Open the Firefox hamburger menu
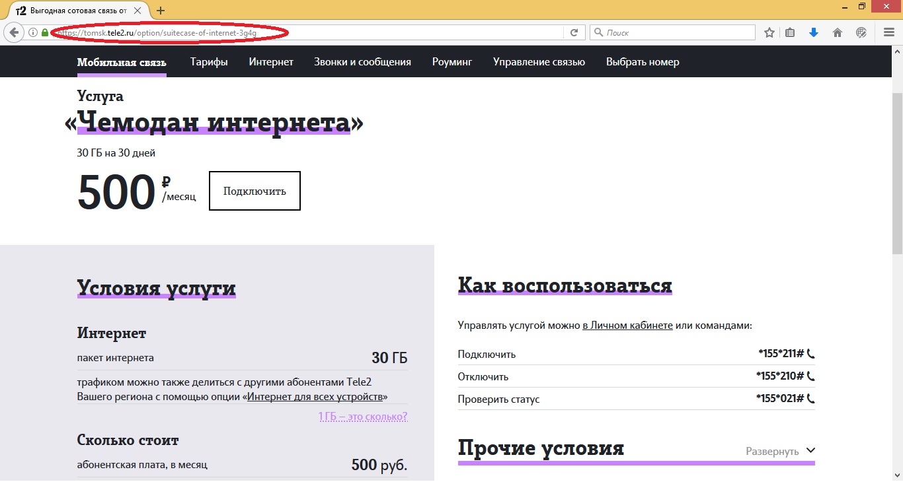The height and width of the screenshot is (482, 903). click(888, 31)
